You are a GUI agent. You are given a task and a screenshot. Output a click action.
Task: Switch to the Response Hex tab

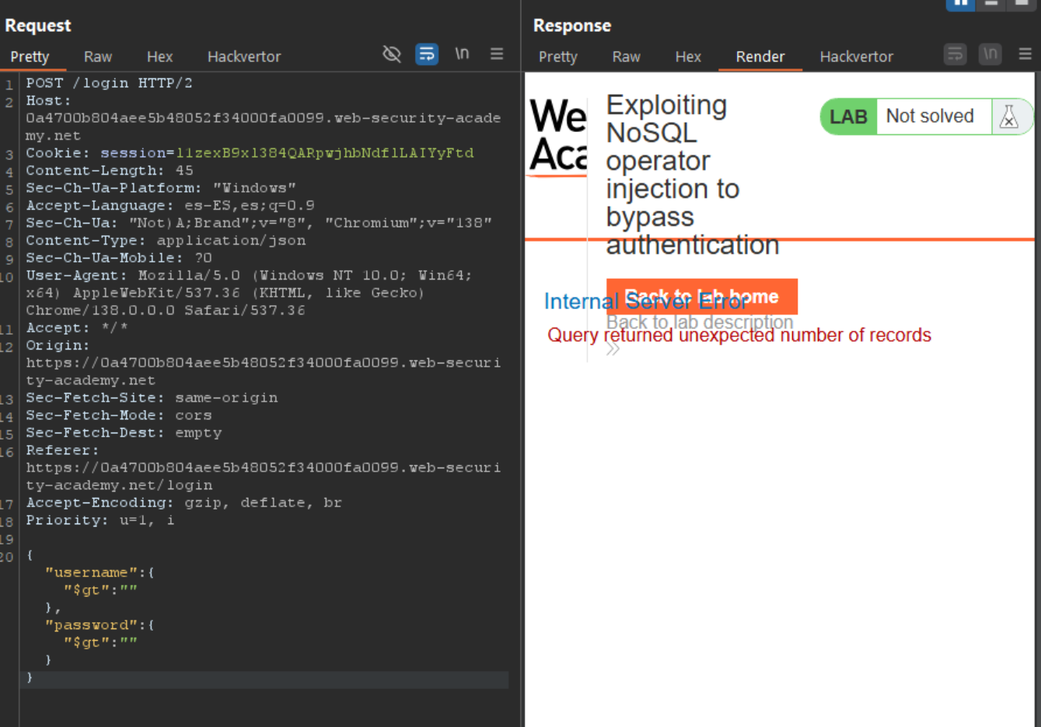[x=688, y=57]
